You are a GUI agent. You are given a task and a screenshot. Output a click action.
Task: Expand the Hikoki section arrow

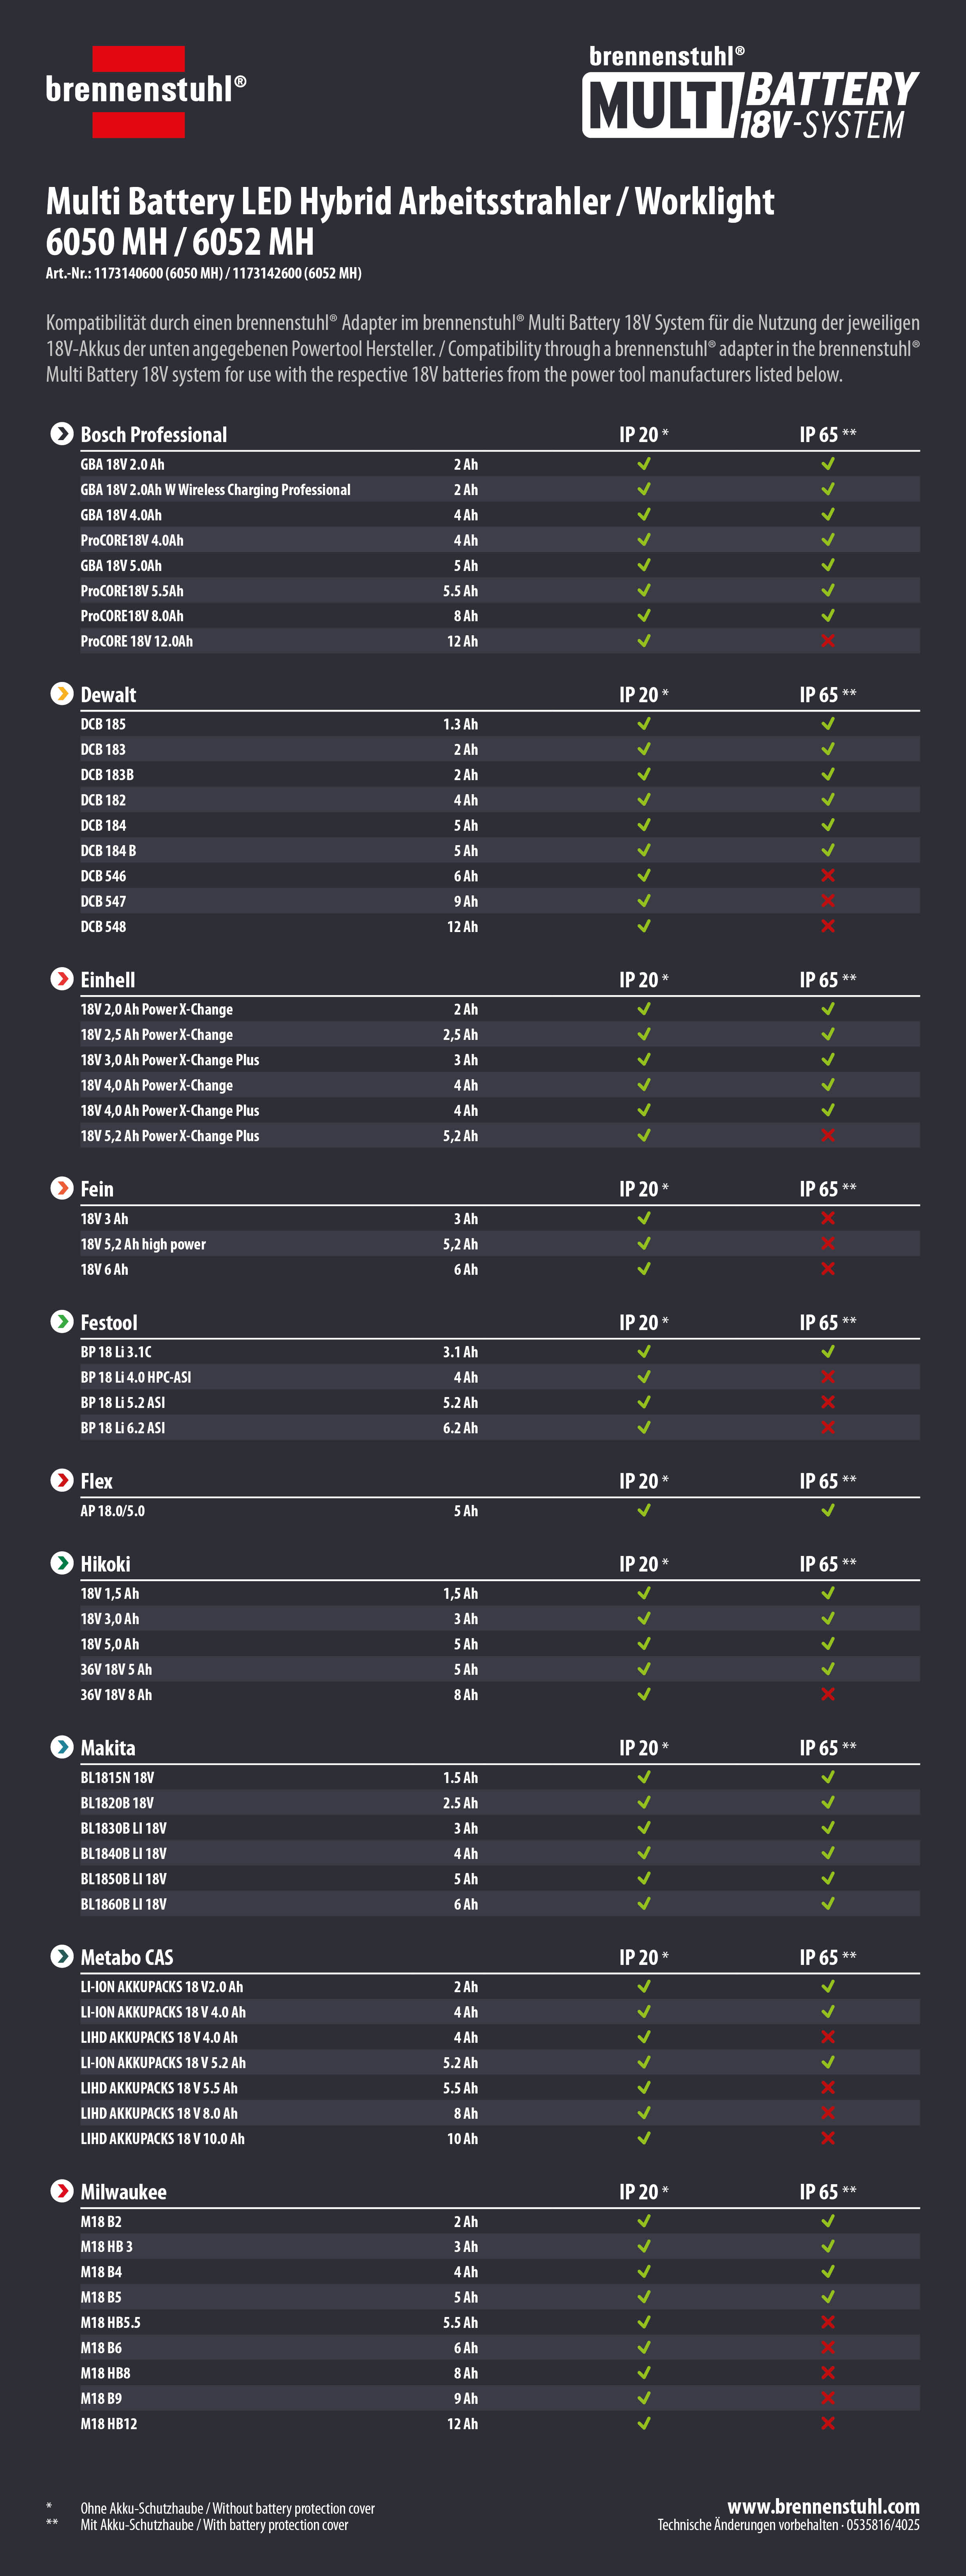[62, 1563]
